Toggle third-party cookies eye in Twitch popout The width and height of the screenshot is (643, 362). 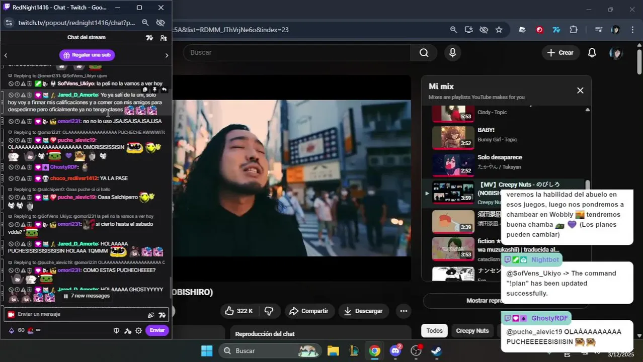tap(160, 23)
